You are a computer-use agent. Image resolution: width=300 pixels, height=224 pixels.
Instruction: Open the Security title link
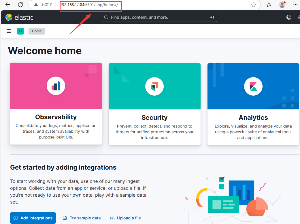(x=154, y=117)
